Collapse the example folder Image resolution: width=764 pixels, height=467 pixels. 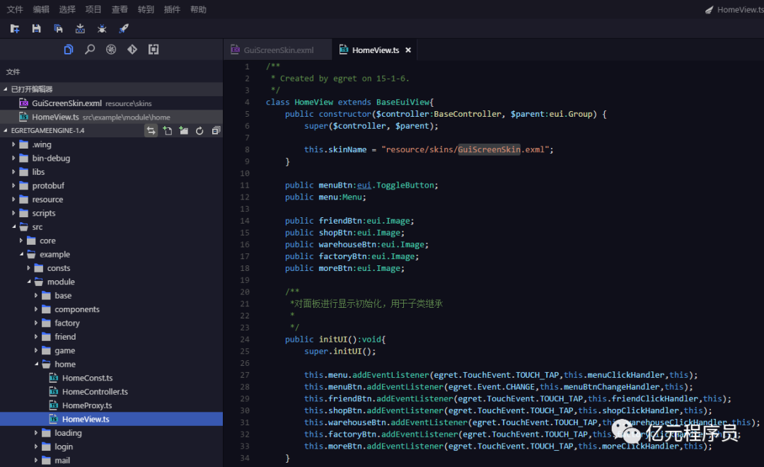tap(21, 254)
